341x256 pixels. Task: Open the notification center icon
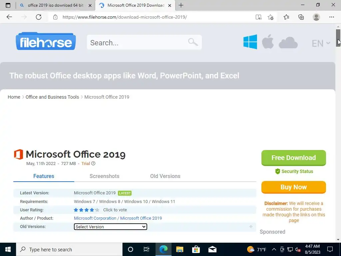tap(330, 249)
